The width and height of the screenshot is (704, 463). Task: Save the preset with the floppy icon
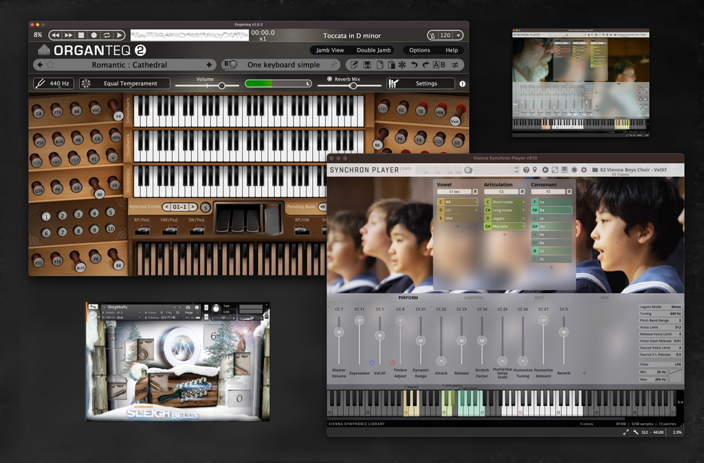point(367,65)
